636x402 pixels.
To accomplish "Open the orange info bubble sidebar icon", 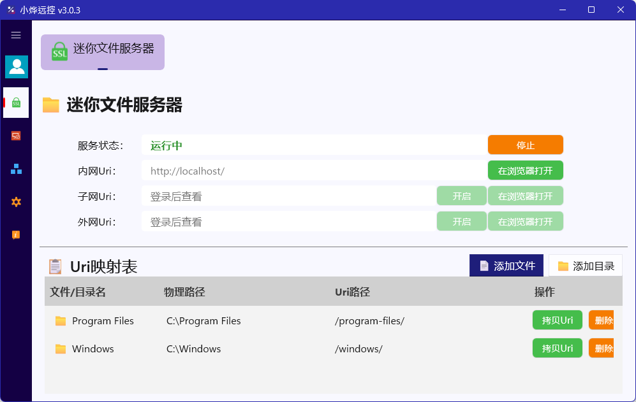I will 16,234.
